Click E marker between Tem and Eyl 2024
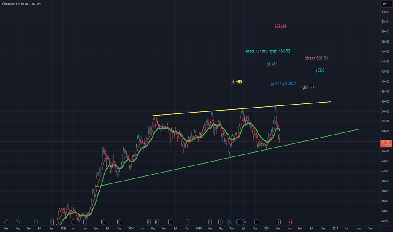393x232 pixels. 170,222
